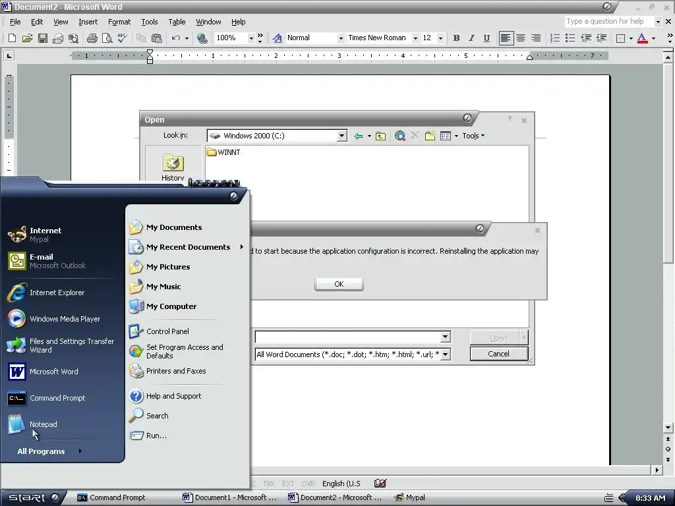Toggle Center paragraph alignment
675x506 pixels.
point(521,38)
